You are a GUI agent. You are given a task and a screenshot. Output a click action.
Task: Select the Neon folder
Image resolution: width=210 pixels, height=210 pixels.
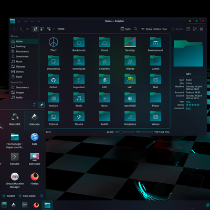coord(104,100)
